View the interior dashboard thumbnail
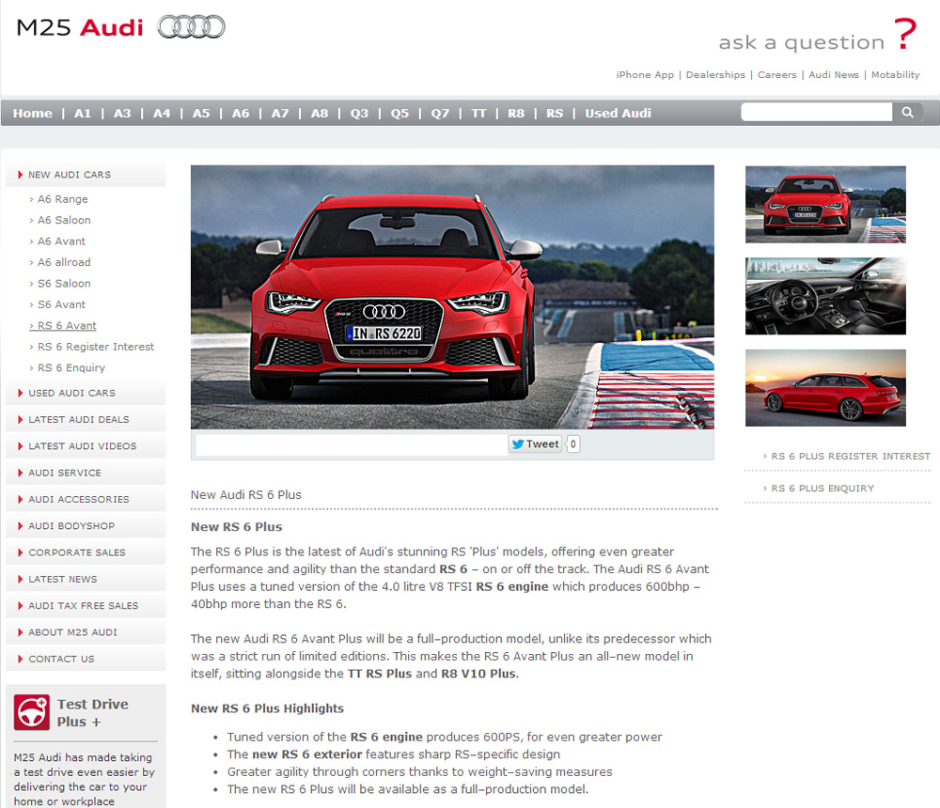The image size is (940, 808). [825, 296]
